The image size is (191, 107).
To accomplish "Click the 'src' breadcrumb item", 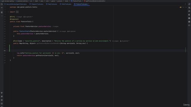I will (x=31, y=1).
